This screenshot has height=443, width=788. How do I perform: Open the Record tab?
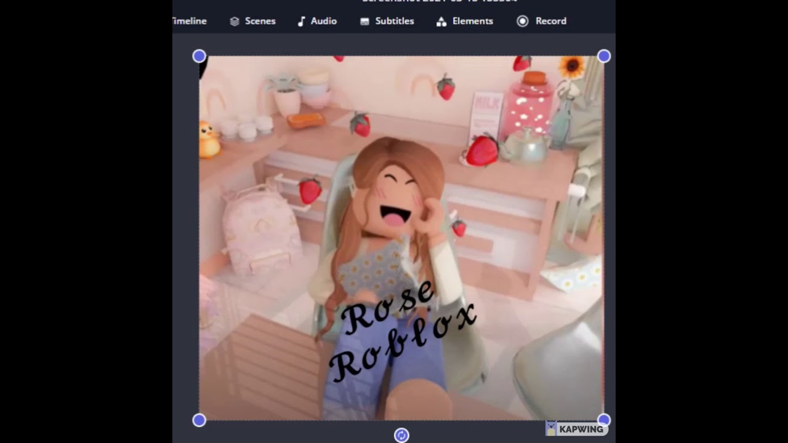click(542, 21)
